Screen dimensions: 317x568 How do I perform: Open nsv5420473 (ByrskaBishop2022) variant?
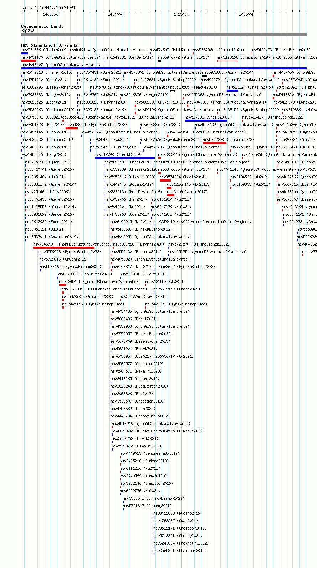pyautogui.click(x=281, y=50)
